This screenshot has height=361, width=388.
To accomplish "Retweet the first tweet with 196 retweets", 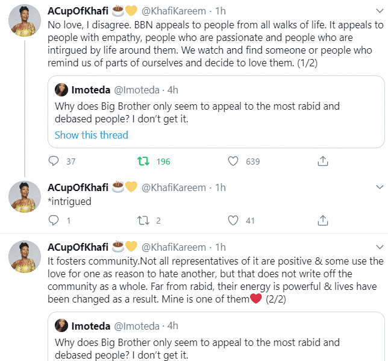I will [143, 161].
